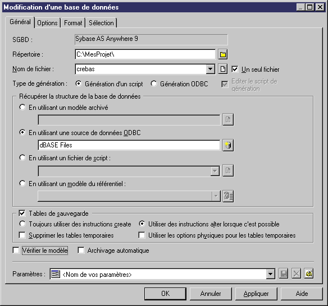Open the Sélection tab
328x306 pixels.
101,23
